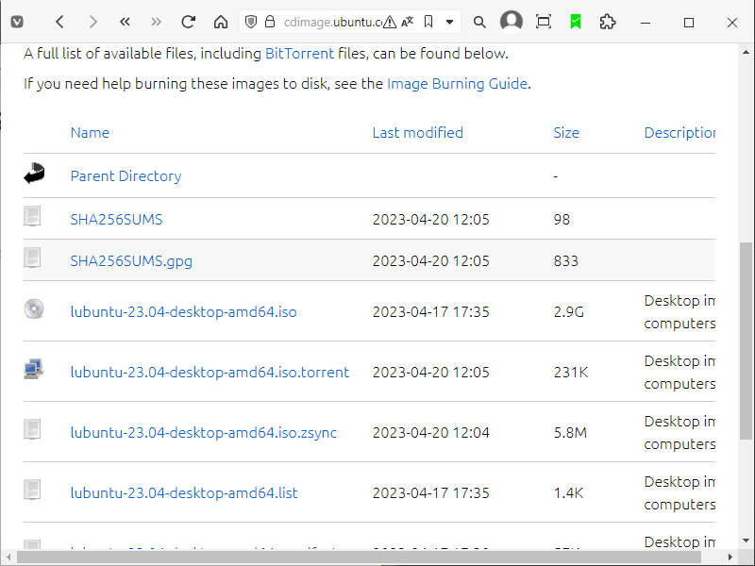Click the cdimage.ubuntu.com address field
The width and height of the screenshot is (755, 566).
pyautogui.click(x=332, y=22)
